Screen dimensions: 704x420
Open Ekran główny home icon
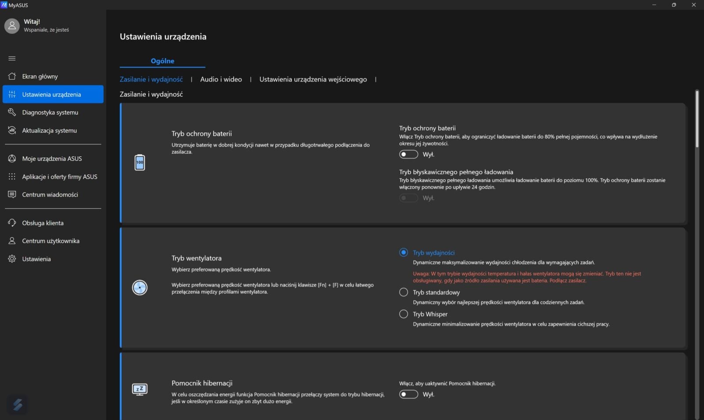point(12,76)
